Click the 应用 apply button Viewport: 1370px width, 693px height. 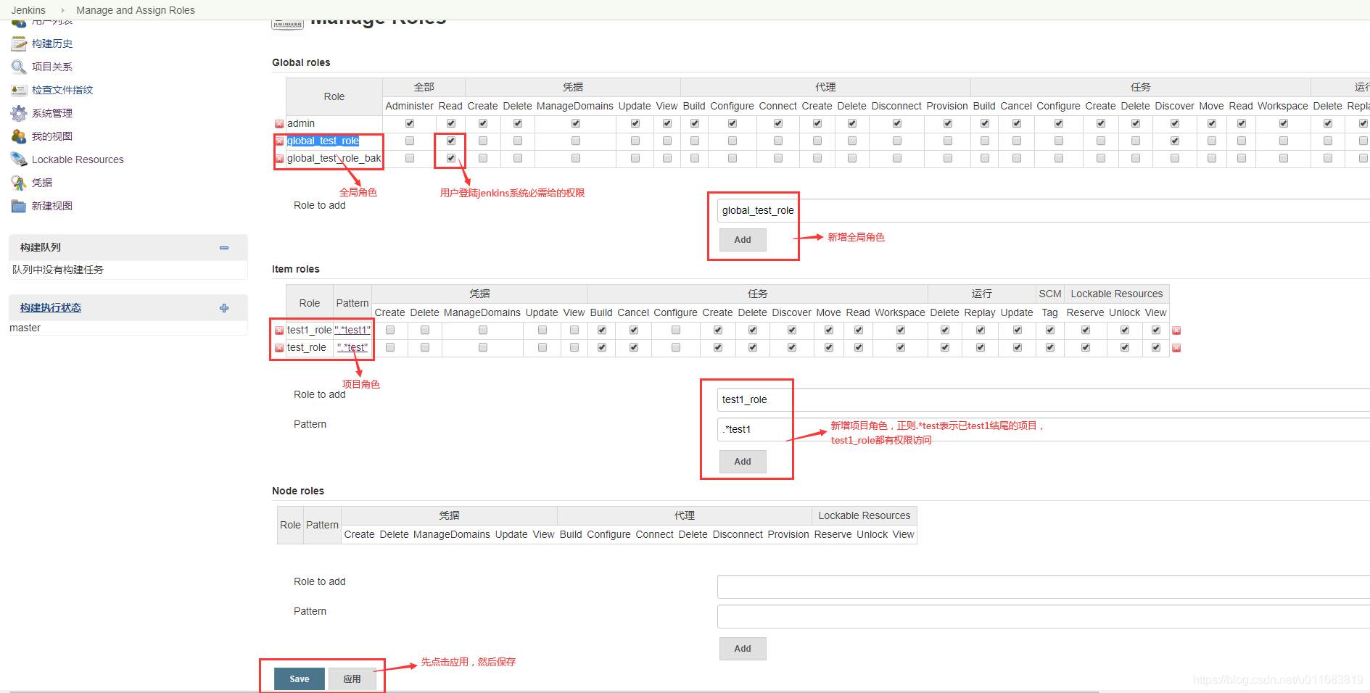pos(352,679)
